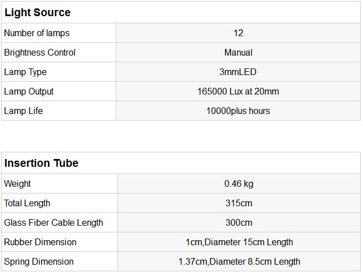
Task: Click the Spring Dimension value text
Action: point(239,261)
